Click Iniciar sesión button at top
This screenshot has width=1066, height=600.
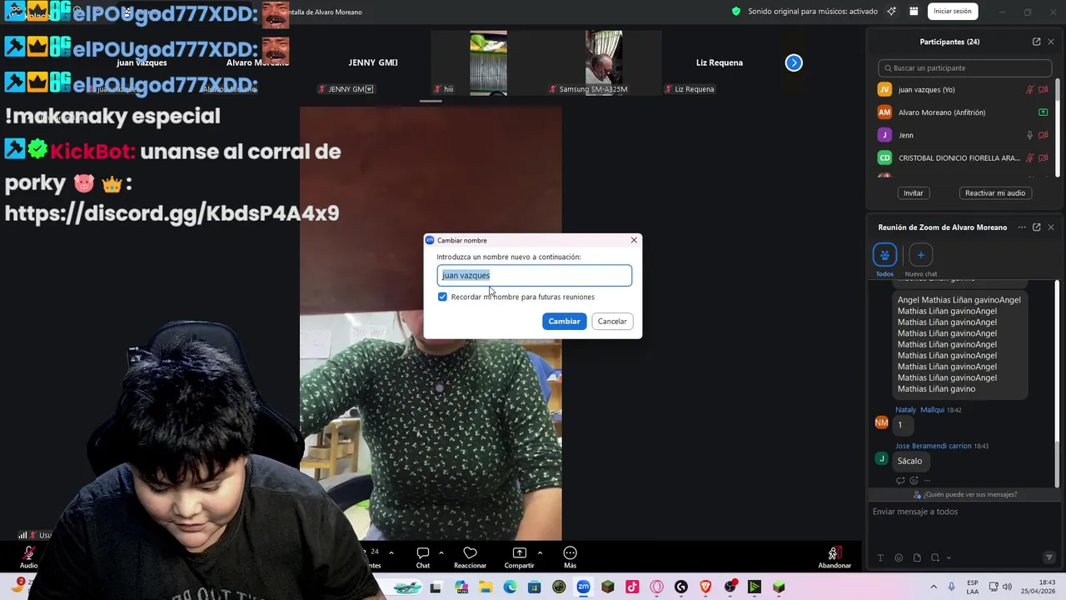coord(952,11)
